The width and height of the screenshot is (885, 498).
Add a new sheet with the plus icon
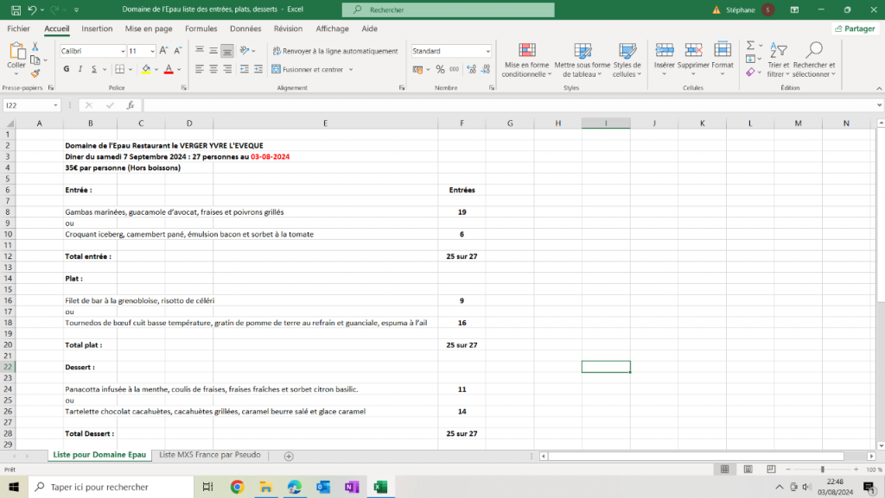(289, 457)
